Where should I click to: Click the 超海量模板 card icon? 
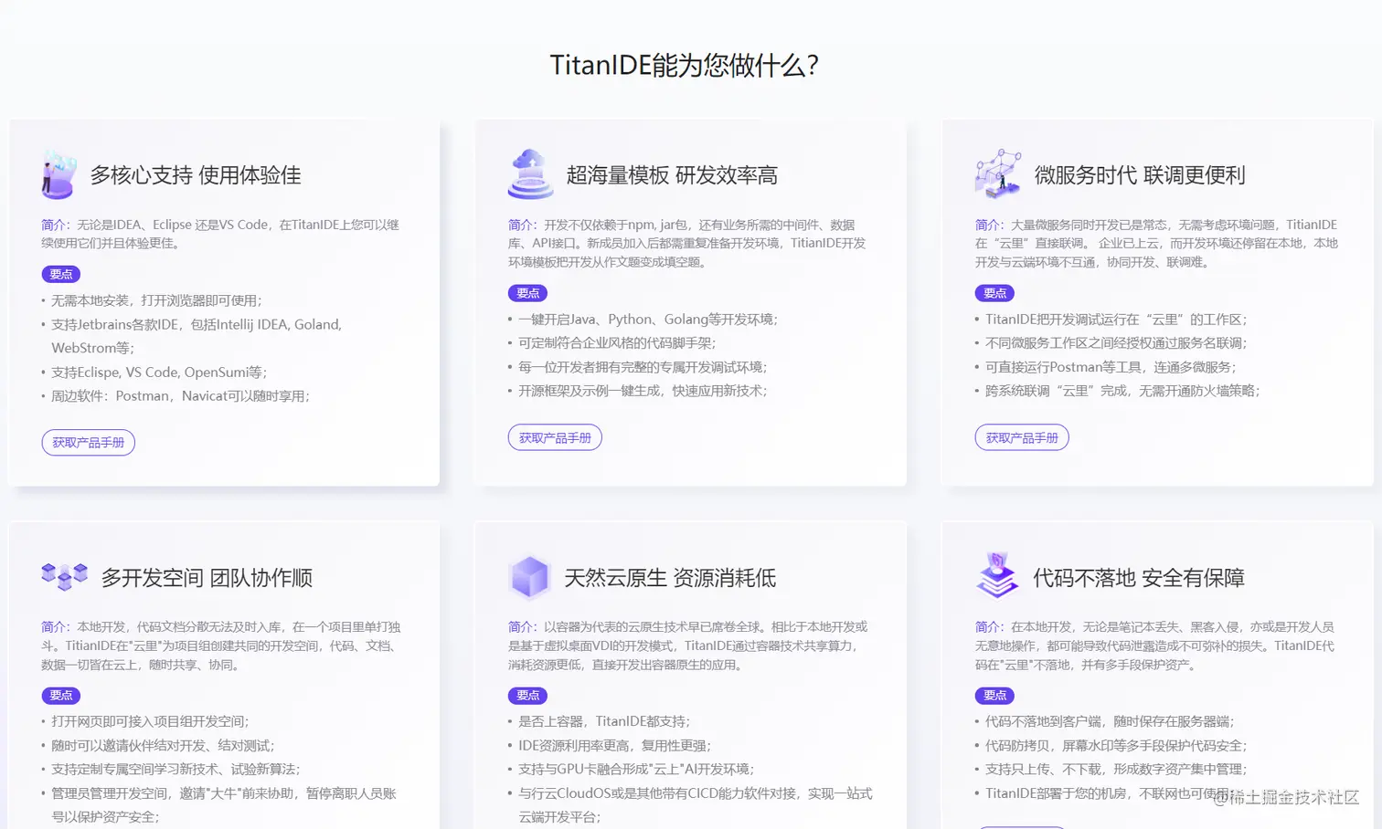click(x=530, y=174)
